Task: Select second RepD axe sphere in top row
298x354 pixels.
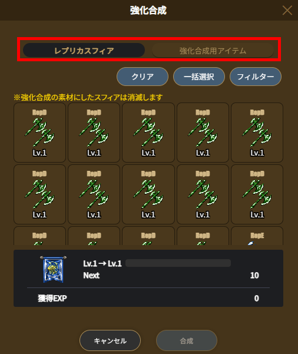Action: pos(94,133)
